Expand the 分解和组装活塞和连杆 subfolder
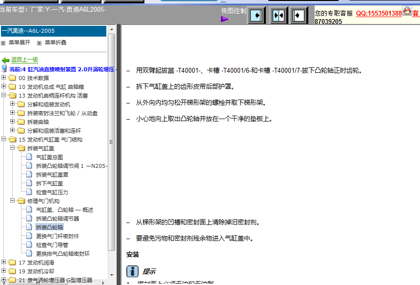The image size is (420, 285). [x=12, y=130]
